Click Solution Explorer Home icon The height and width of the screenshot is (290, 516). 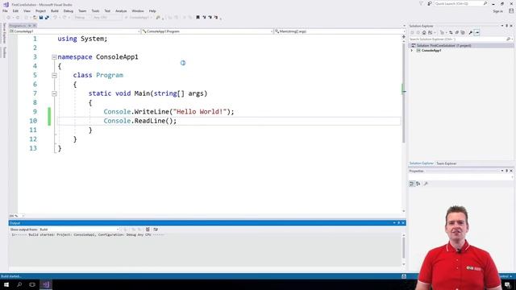[x=424, y=32]
